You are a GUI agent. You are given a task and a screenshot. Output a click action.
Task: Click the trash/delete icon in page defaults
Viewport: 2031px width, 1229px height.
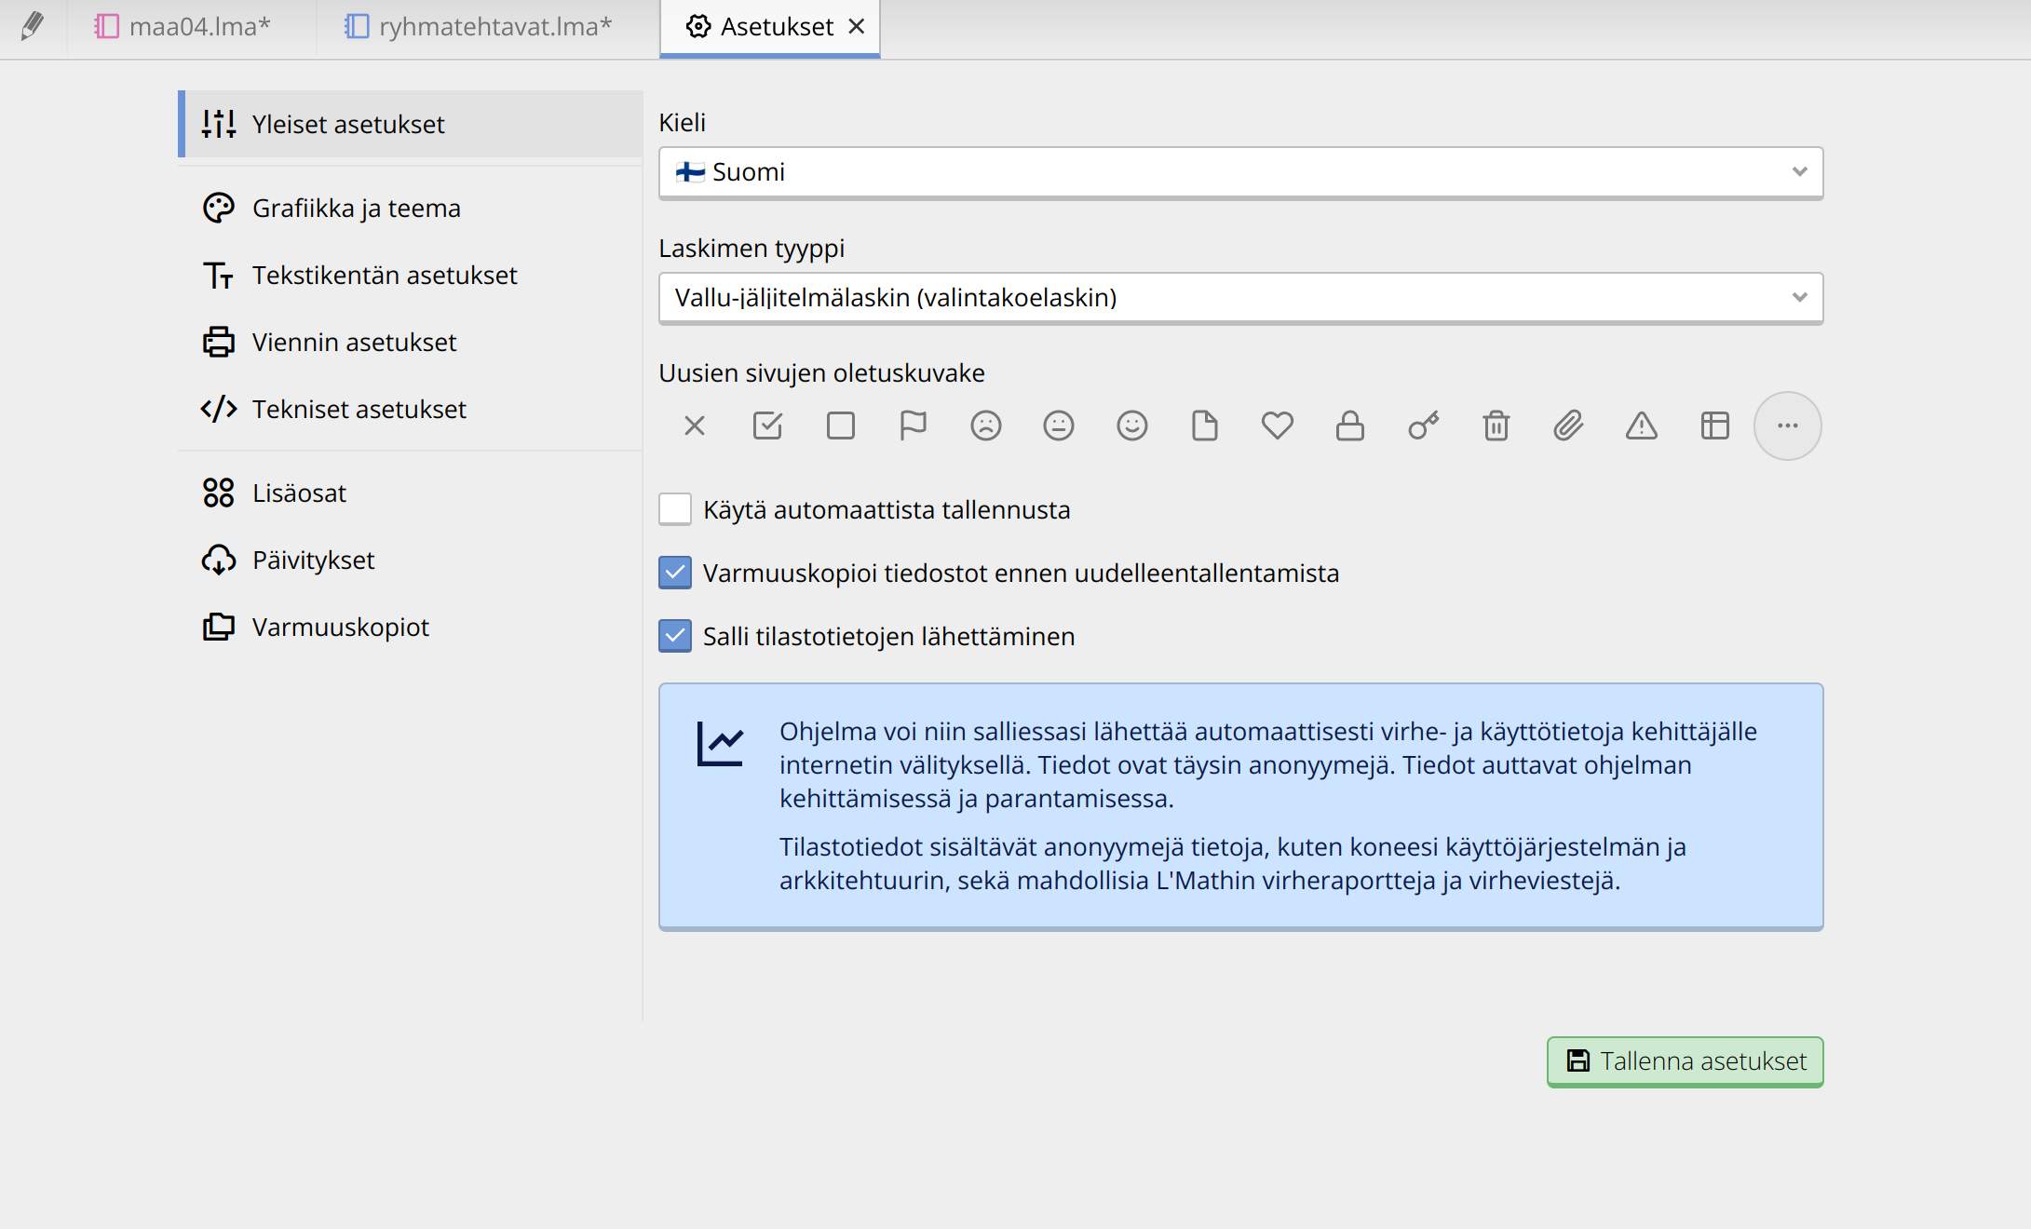click(1495, 425)
